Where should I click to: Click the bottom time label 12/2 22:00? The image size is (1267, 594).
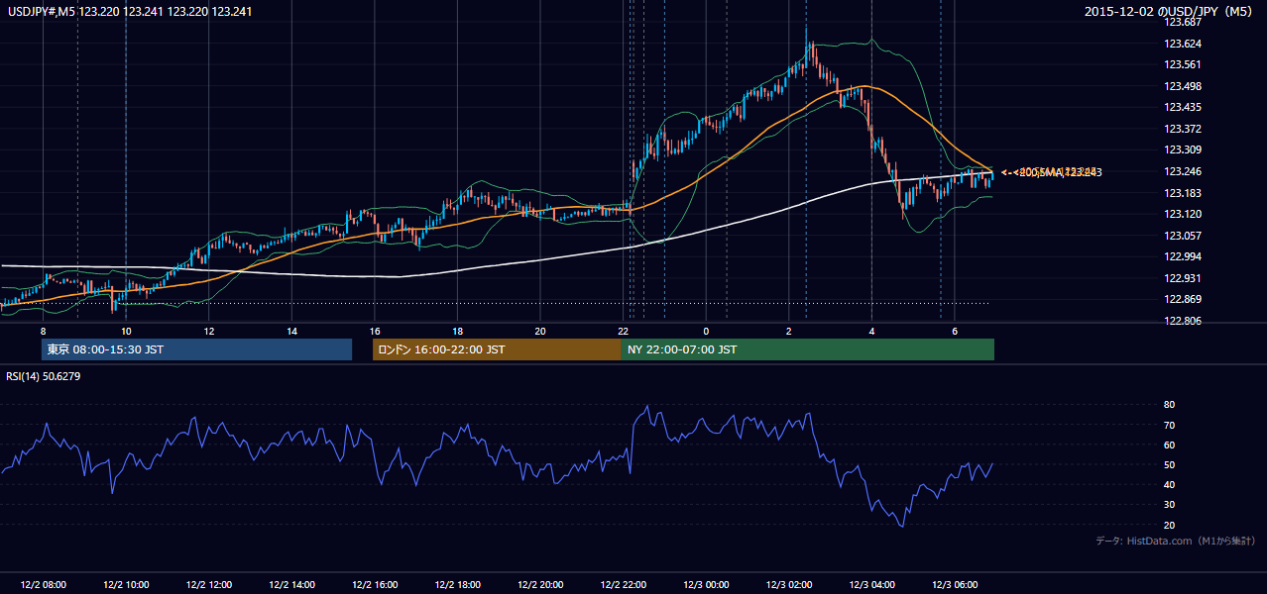pos(624,585)
